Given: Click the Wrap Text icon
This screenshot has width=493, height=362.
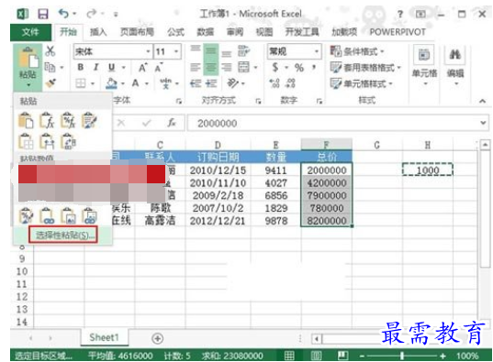Looking at the screenshot, I should coord(243,51).
